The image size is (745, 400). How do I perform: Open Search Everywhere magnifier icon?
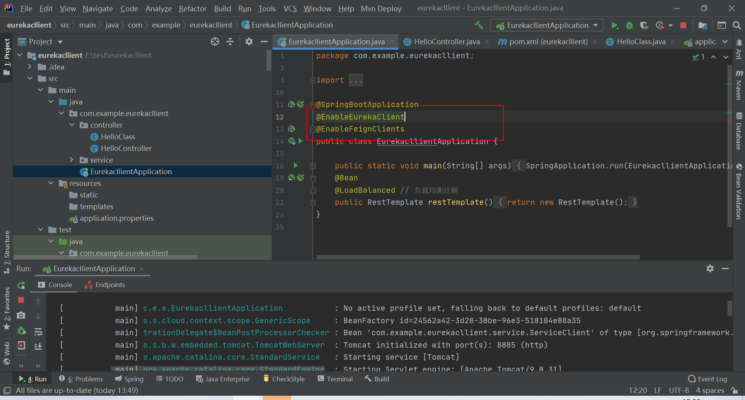736,26
